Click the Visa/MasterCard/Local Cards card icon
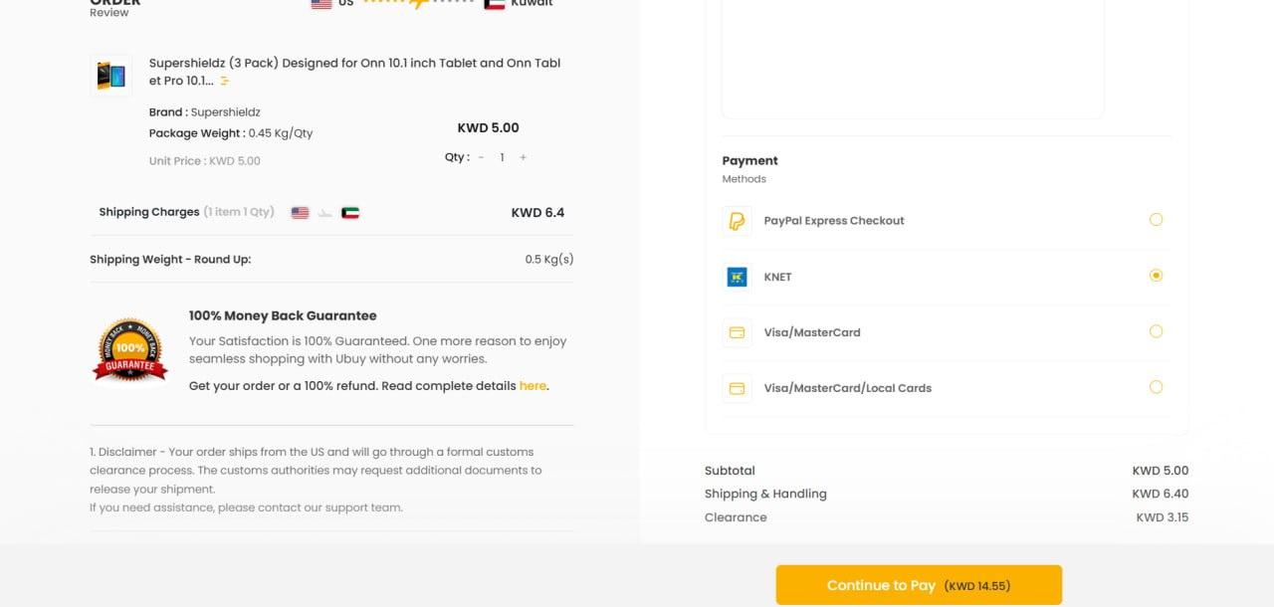Viewport: 1274px width, 607px height. (737, 388)
